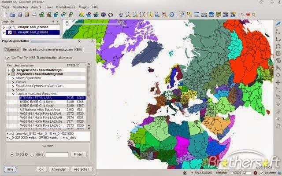Select the Select Features tool

coord(189,14)
